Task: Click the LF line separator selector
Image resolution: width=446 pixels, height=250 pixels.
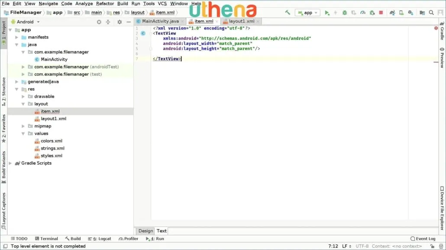Action: pos(346,246)
